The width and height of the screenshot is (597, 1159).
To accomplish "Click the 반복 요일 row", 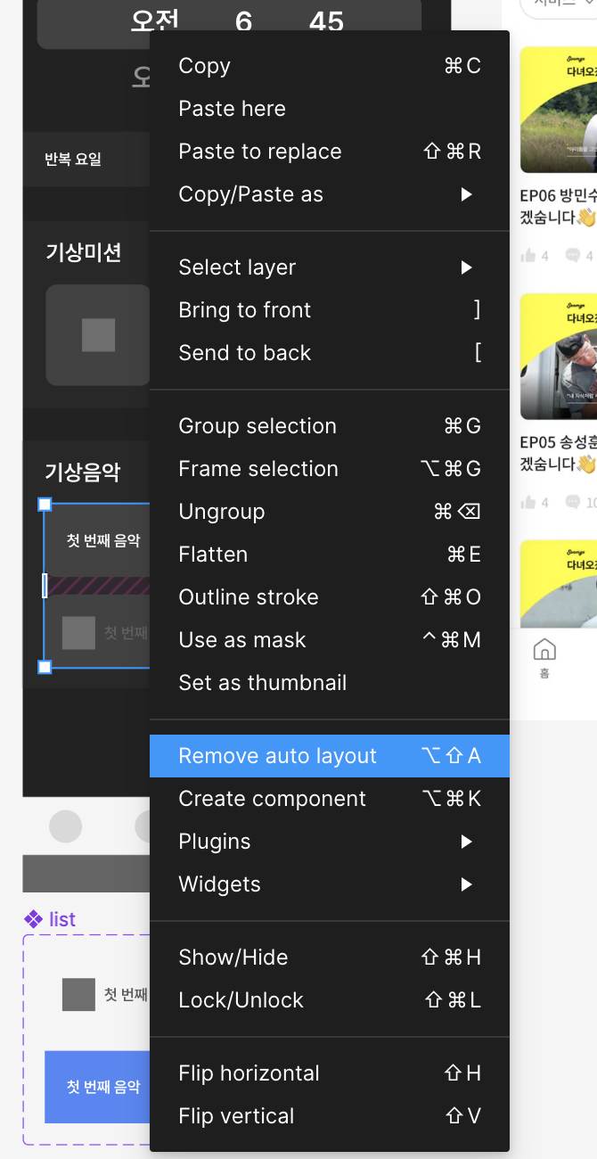I will [x=86, y=160].
